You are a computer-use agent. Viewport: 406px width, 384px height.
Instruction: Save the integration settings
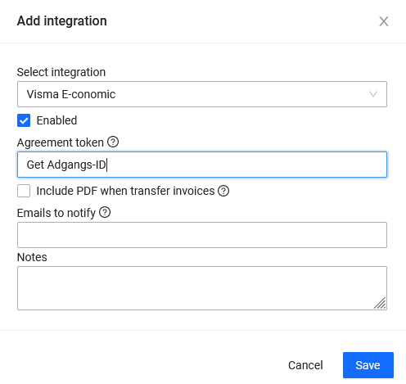point(368,365)
